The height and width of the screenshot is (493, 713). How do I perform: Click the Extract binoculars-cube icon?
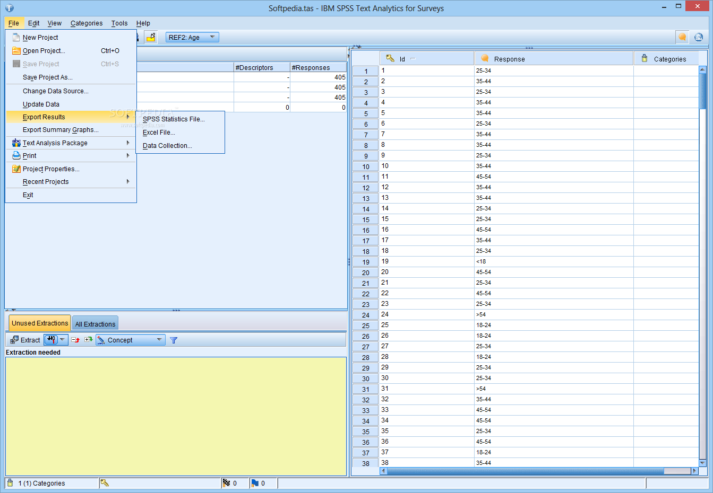coord(14,340)
